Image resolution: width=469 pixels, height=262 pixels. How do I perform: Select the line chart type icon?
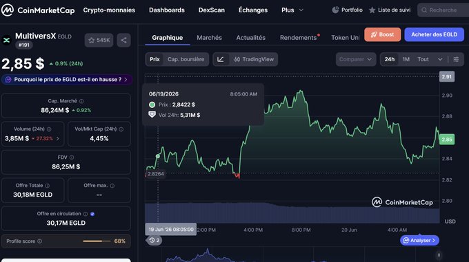coord(221,59)
